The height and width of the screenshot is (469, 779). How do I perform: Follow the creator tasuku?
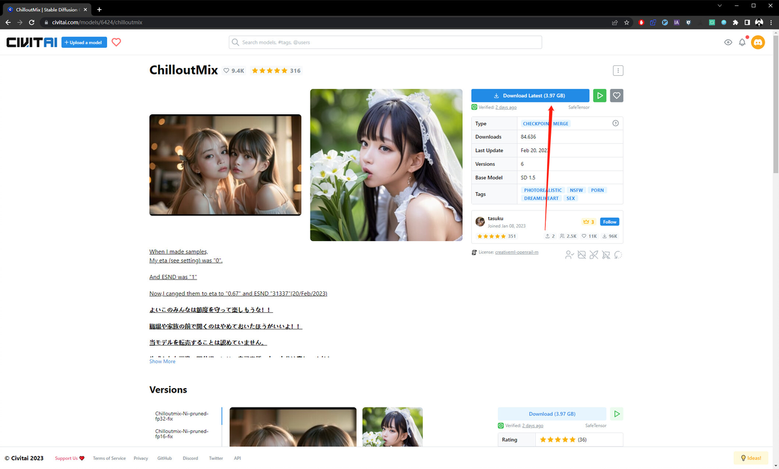pyautogui.click(x=609, y=221)
